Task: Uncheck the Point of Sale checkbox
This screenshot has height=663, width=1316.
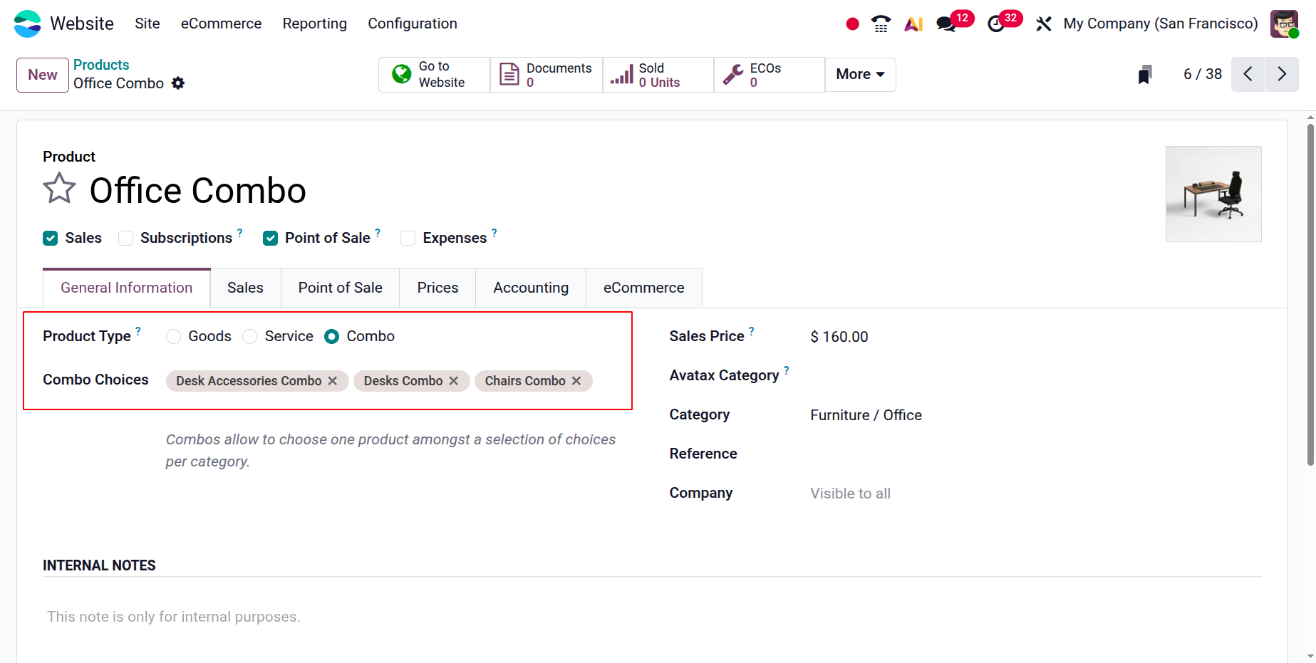Action: [x=271, y=239]
